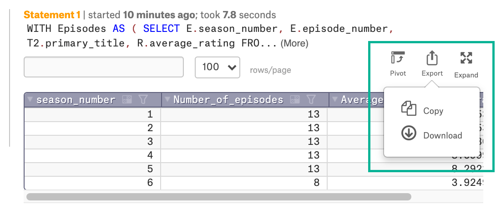Show full query via (More) link

point(294,43)
